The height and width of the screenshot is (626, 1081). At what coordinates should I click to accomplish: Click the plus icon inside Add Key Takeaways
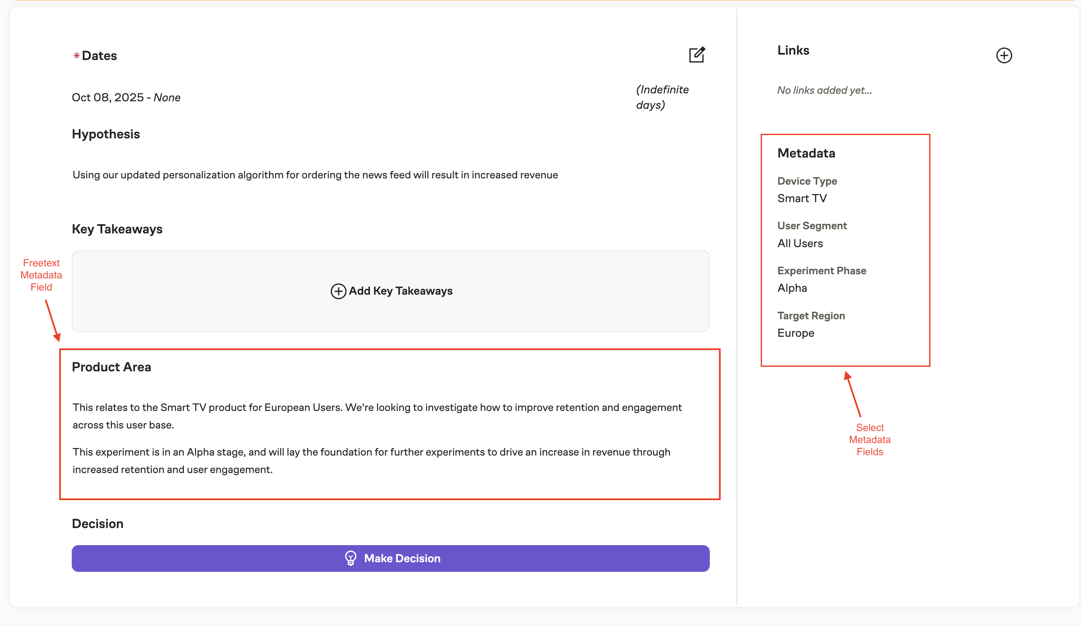[339, 291]
